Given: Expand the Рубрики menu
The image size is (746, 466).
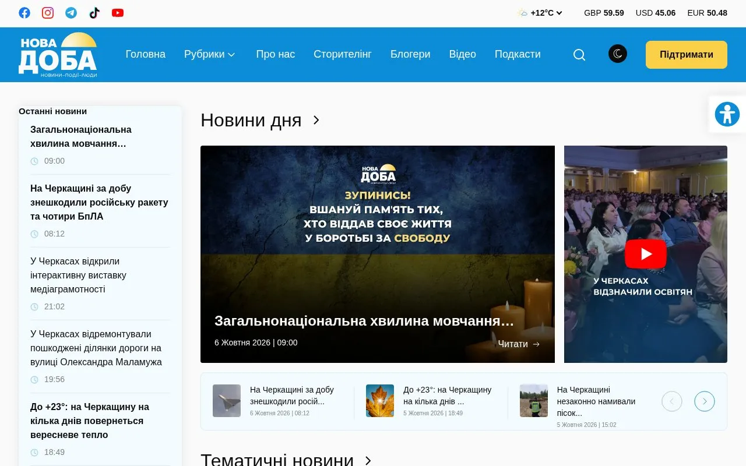Looking at the screenshot, I should pos(210,54).
